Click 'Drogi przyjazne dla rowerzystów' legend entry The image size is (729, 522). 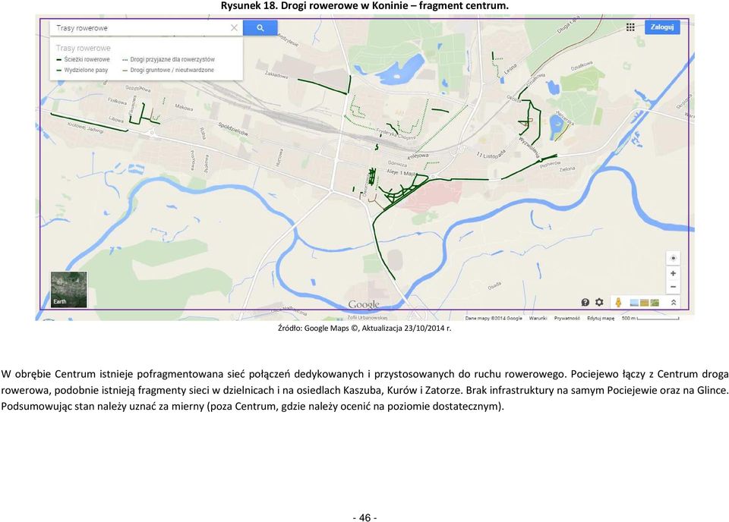(x=169, y=59)
